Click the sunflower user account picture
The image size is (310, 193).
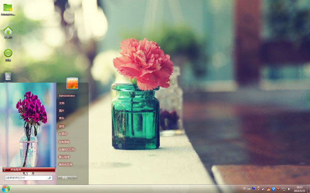point(72,83)
